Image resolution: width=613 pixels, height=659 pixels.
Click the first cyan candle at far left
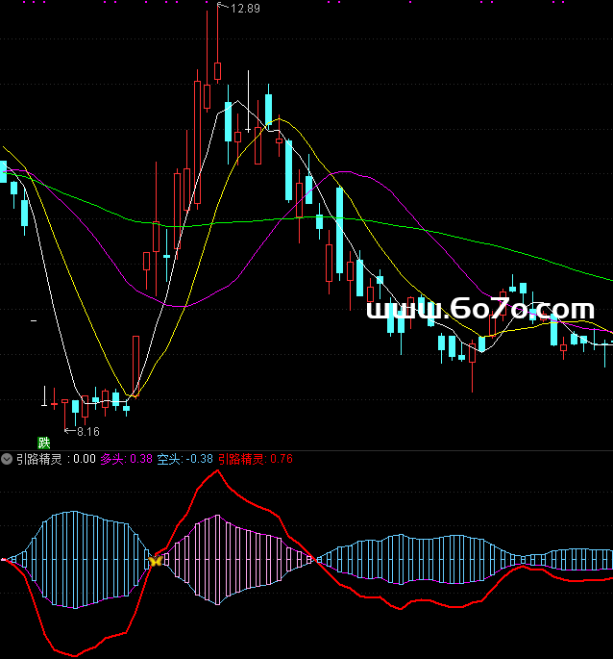coord(3,171)
